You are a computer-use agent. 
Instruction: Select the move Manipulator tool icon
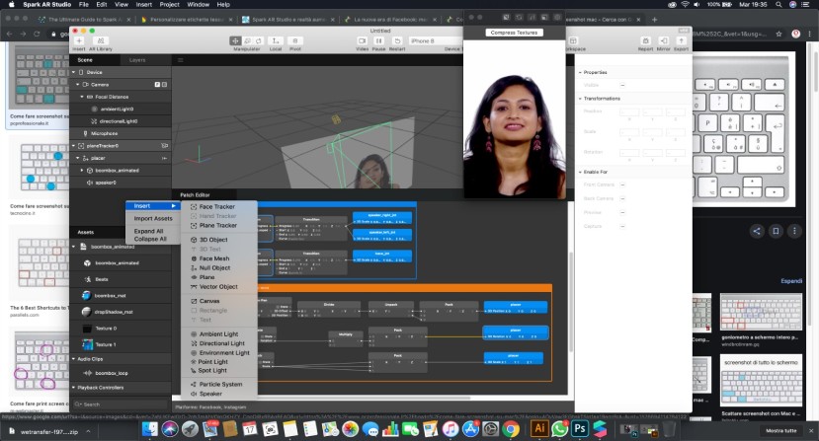coord(235,40)
